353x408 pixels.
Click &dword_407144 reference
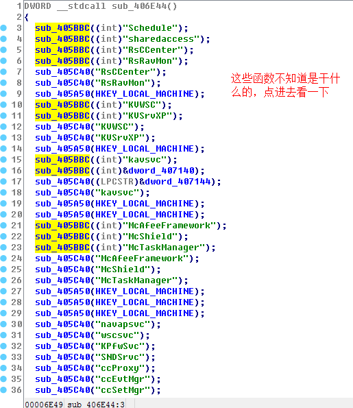pyautogui.click(x=175, y=182)
